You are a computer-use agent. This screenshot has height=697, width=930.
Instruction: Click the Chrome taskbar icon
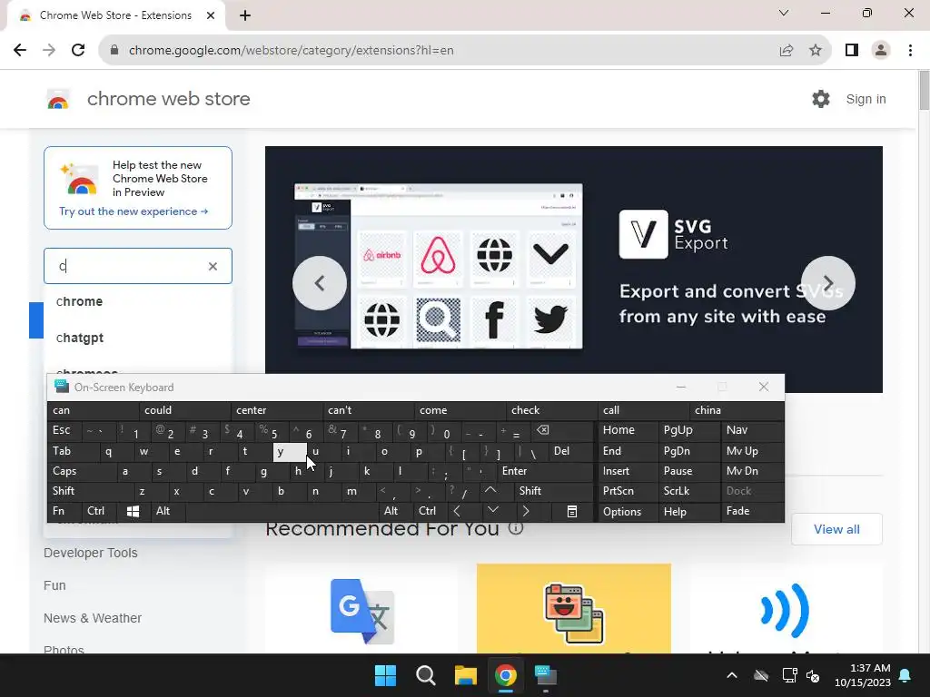pos(505,675)
